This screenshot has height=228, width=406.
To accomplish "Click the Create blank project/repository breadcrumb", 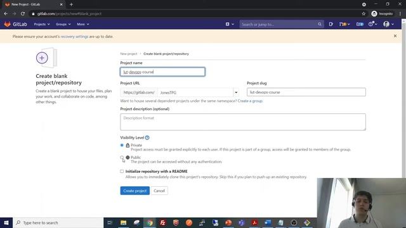I will click(x=166, y=54).
